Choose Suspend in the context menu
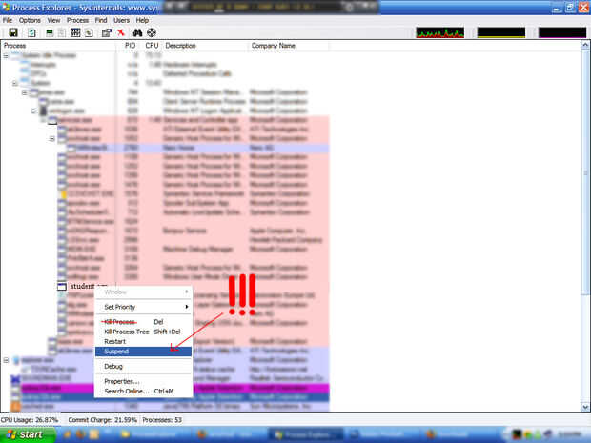Viewport: 591px width, 443px height. click(143, 352)
